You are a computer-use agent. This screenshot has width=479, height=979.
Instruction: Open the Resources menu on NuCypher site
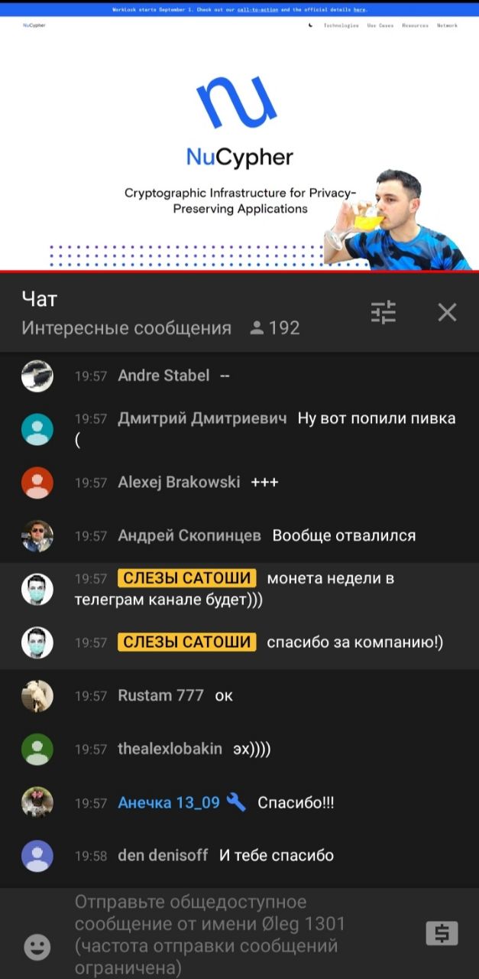[x=415, y=25]
